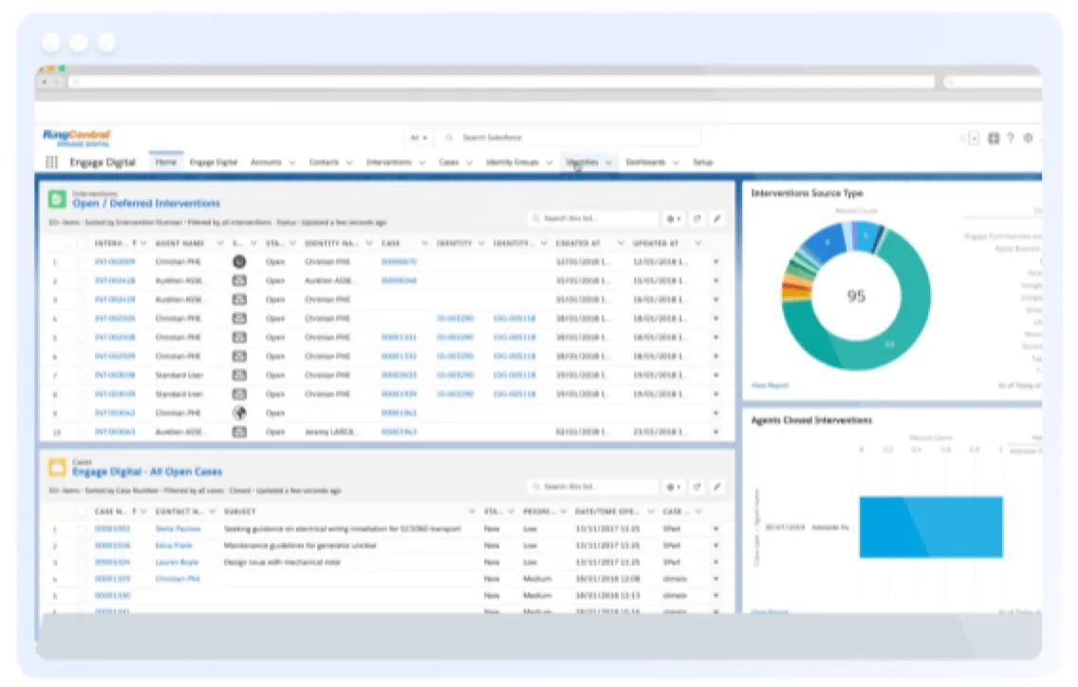This screenshot has width=1078, height=687.
Task: Open the Accounts tab
Action: tap(266, 162)
